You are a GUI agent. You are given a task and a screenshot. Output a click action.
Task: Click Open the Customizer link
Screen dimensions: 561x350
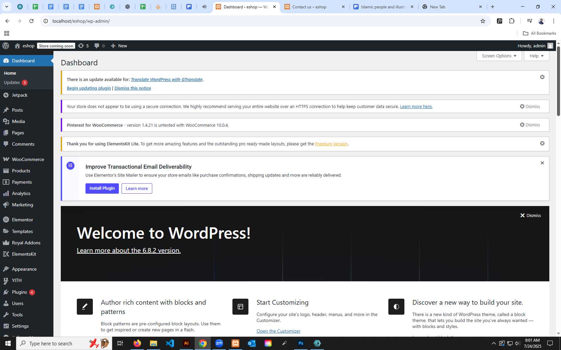(278, 331)
